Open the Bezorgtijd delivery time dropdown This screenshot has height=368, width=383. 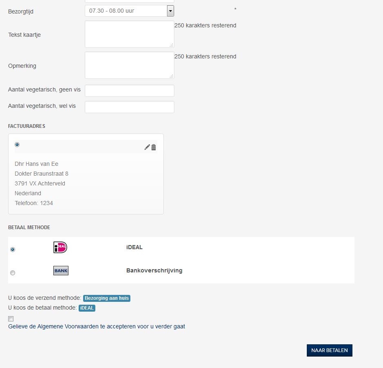(126, 11)
